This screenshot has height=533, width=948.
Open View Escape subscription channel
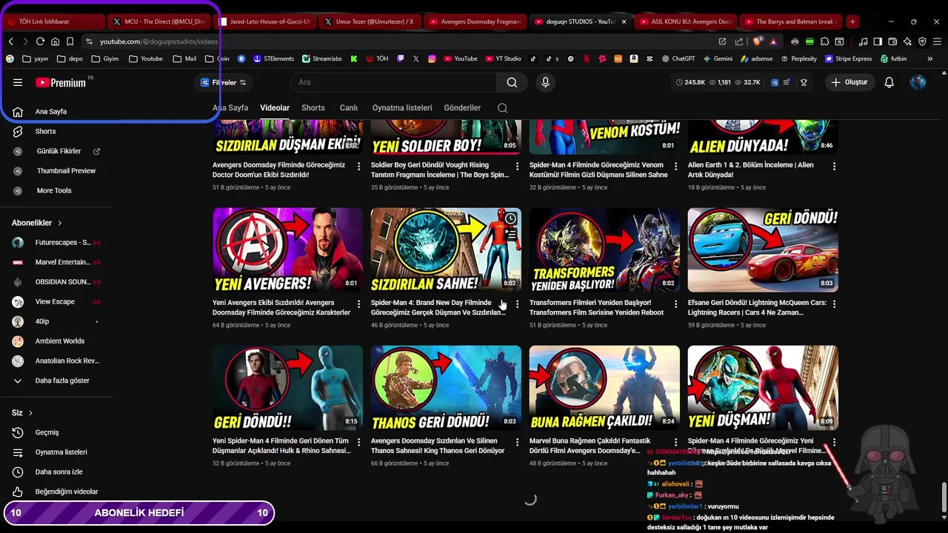tap(56, 302)
